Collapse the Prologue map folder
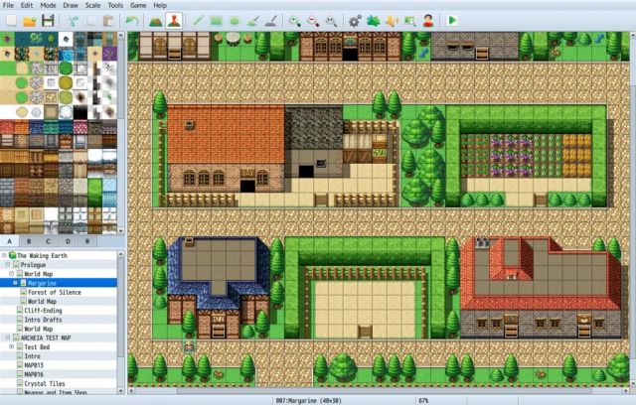Screen dimensions: 636x405 tap(9, 265)
